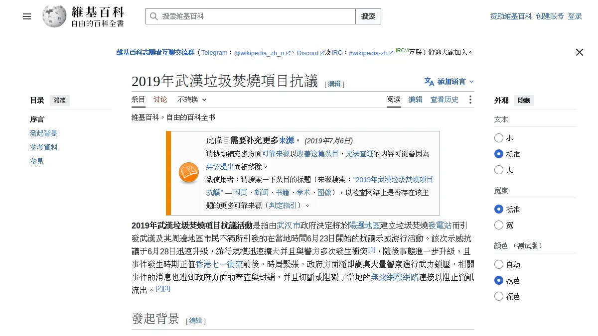Click the Wikipedia globe logo
The width and height of the screenshot is (598, 336).
pos(54,16)
